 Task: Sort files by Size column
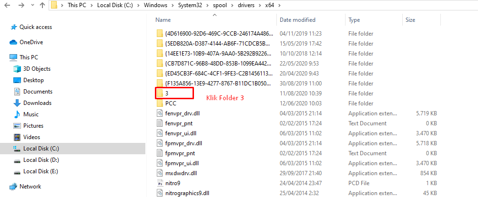coord(410,20)
